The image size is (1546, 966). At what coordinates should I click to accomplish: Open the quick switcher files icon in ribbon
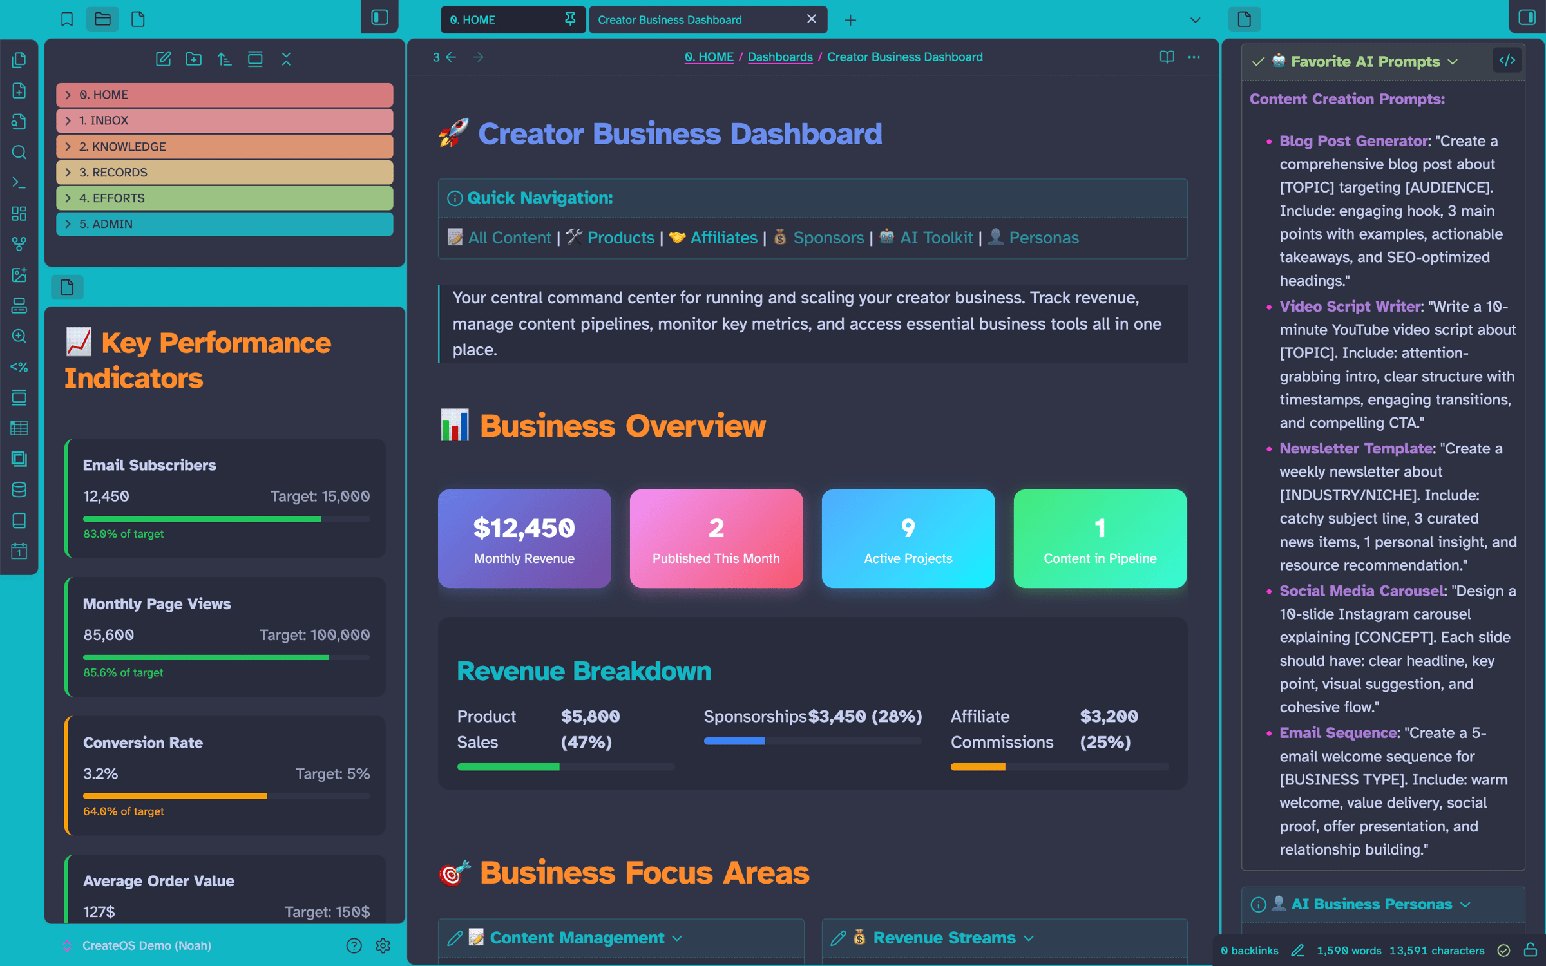[x=19, y=60]
